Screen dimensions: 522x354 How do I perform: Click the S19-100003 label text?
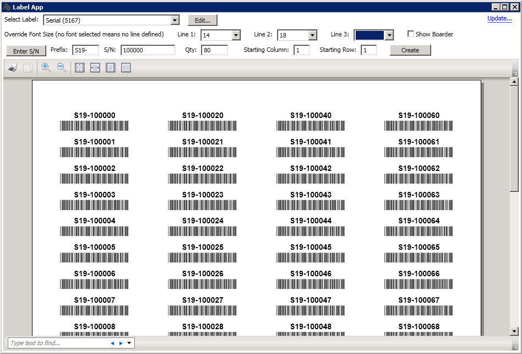(x=95, y=195)
